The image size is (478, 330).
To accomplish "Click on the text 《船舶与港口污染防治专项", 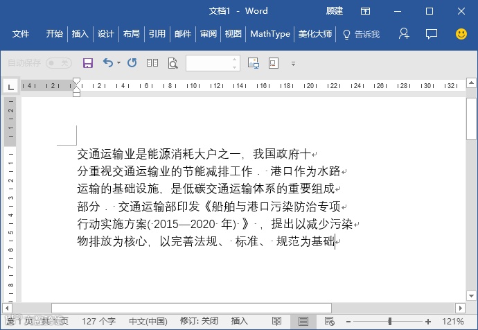I will [271, 207].
